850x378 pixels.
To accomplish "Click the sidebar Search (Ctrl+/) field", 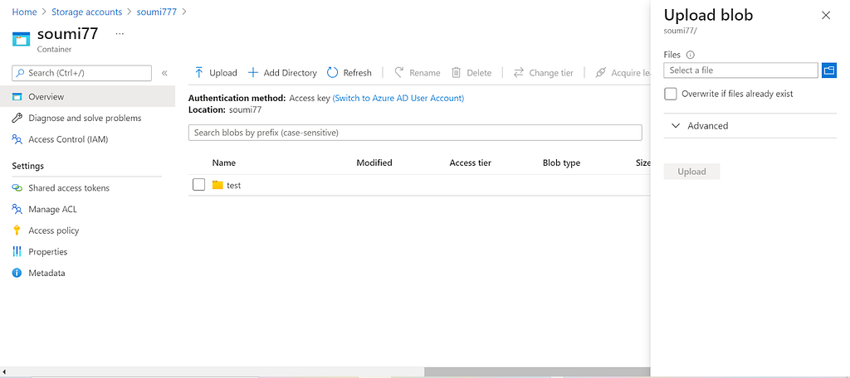I will click(x=82, y=73).
